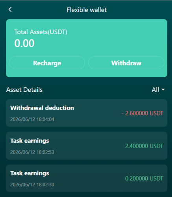Go back using the top-left arrow
Image resolution: width=172 pixels, height=197 pixels.
10,9
